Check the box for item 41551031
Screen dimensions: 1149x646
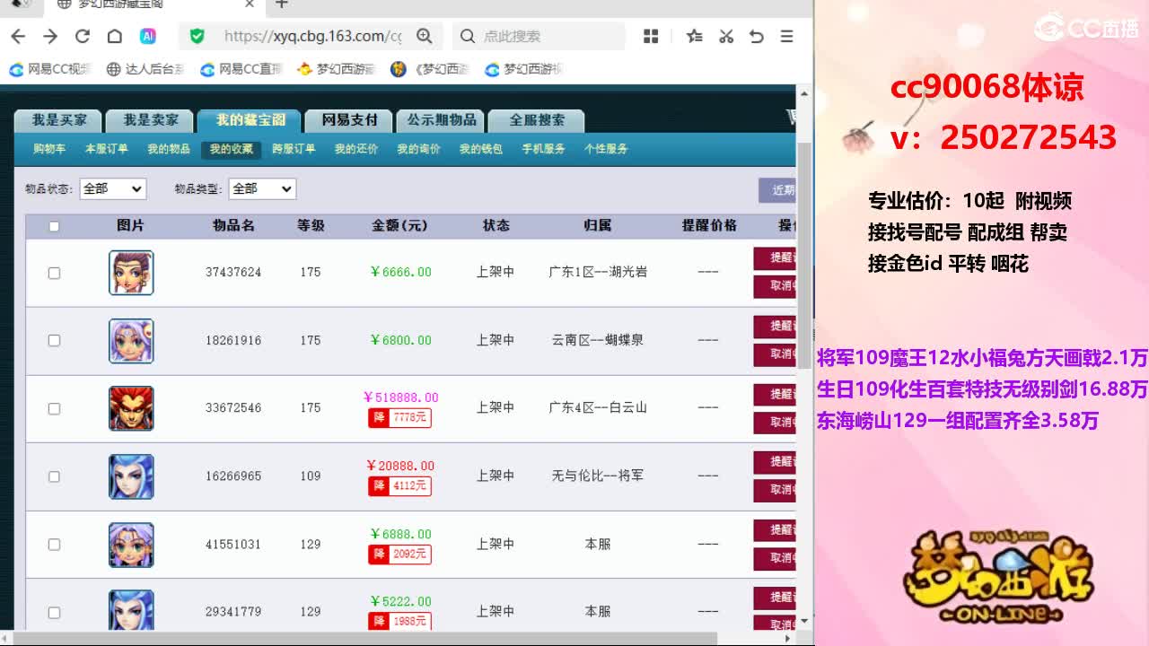pyautogui.click(x=54, y=545)
